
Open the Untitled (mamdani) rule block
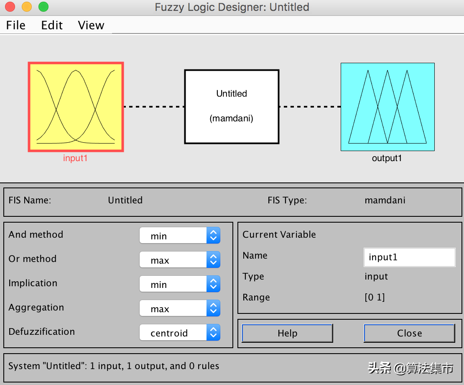232,107
